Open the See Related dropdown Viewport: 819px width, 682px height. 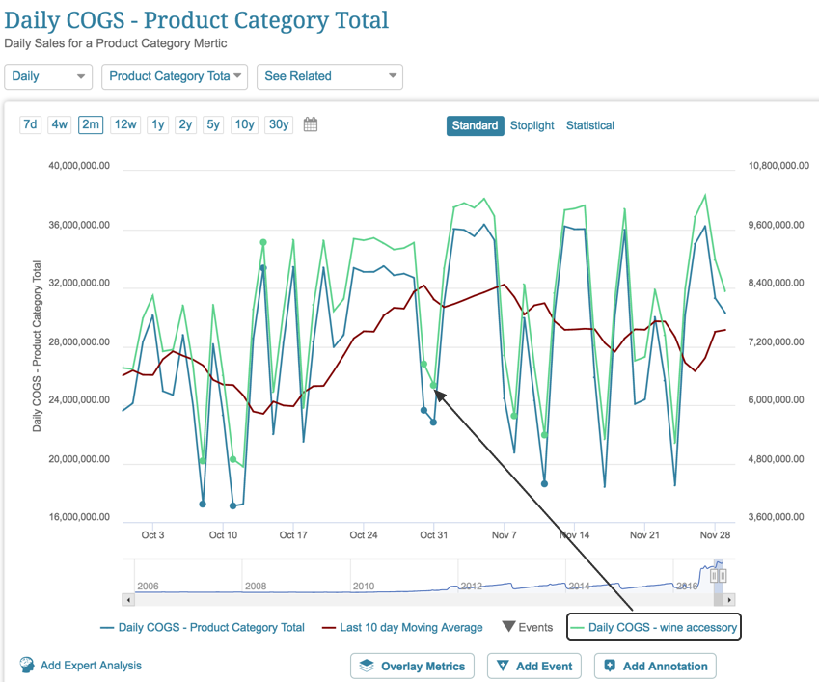pos(329,76)
